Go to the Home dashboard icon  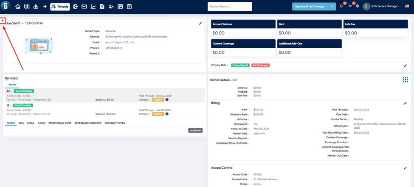[x=18, y=6]
